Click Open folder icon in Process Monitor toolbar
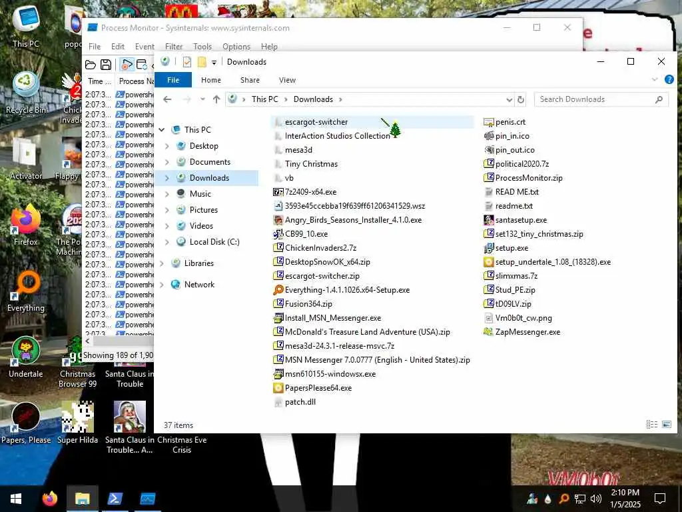This screenshot has height=512, width=682. point(91,65)
